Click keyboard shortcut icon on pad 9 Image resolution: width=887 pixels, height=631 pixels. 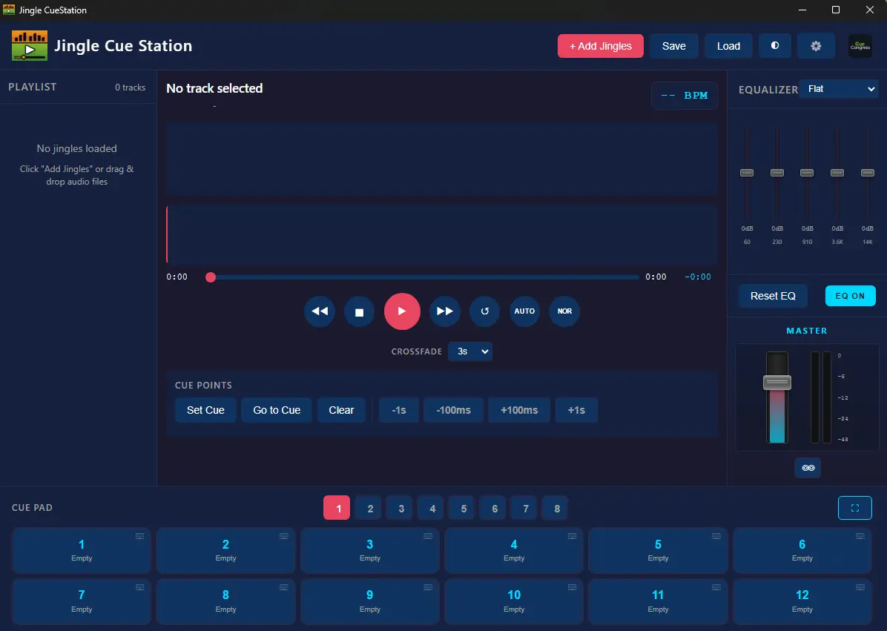click(428, 587)
